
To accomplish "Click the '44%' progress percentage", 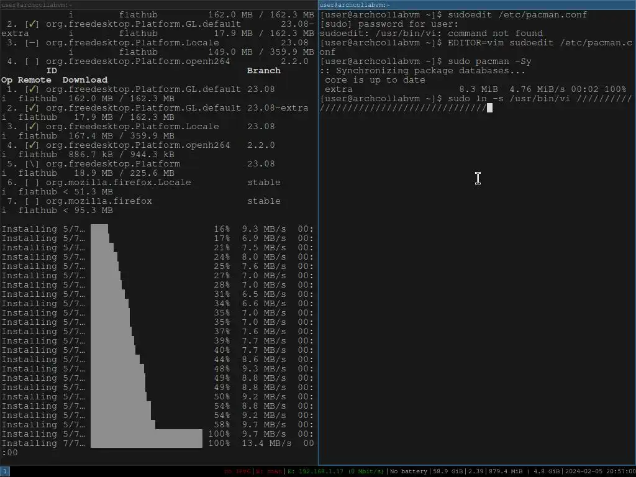I will tap(222, 360).
